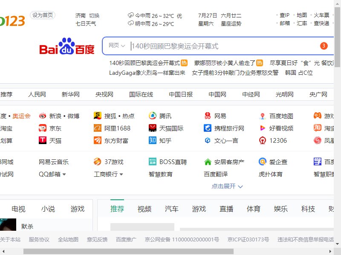Open the LadyGaga像火烈鸟一样窜出来 hot search
The width and height of the screenshot is (341, 255).
[x=147, y=73]
